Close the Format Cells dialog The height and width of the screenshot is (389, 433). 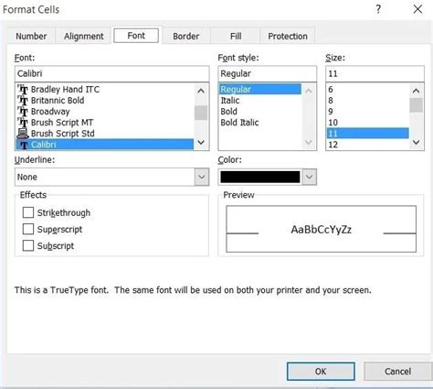417,9
